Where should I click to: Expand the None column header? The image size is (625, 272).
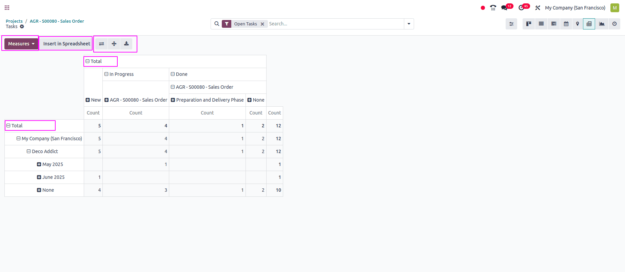coord(256,100)
